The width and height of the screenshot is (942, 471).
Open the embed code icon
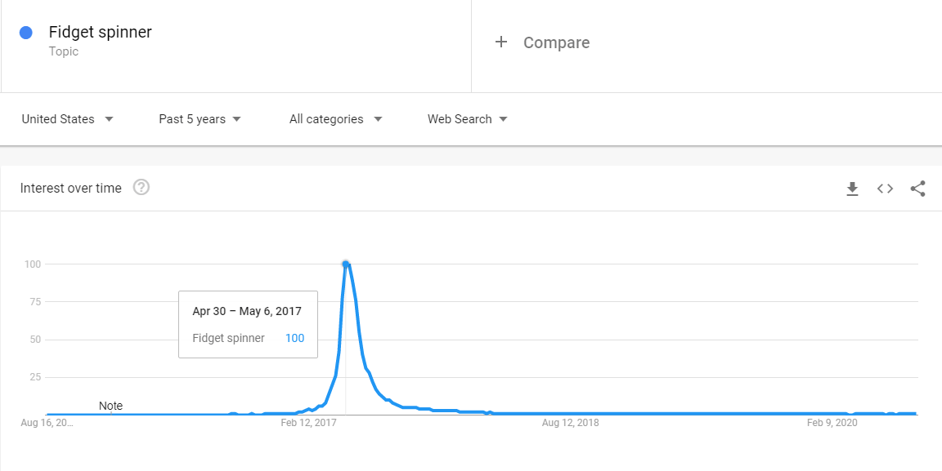coord(885,189)
